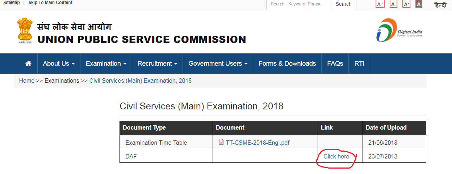Expand the About Us dropdown menu
This screenshot has width=452, height=174.
(59, 64)
